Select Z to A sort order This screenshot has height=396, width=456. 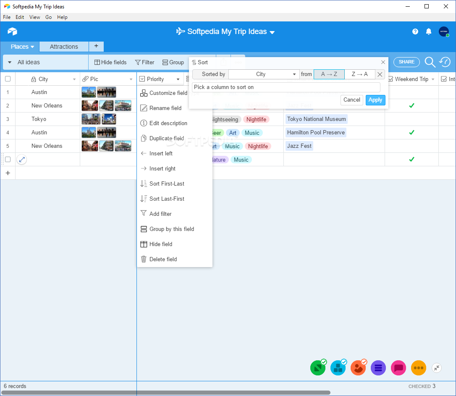click(360, 74)
